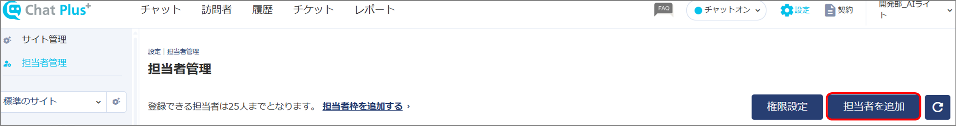Screen dimensions: 956x126
Task: Click the 設定 breadcrumb link
Action: tap(154, 52)
